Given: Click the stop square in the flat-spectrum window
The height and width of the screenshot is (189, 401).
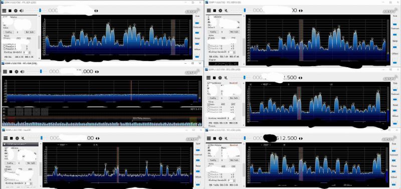Looking at the screenshot, I should (11, 72).
